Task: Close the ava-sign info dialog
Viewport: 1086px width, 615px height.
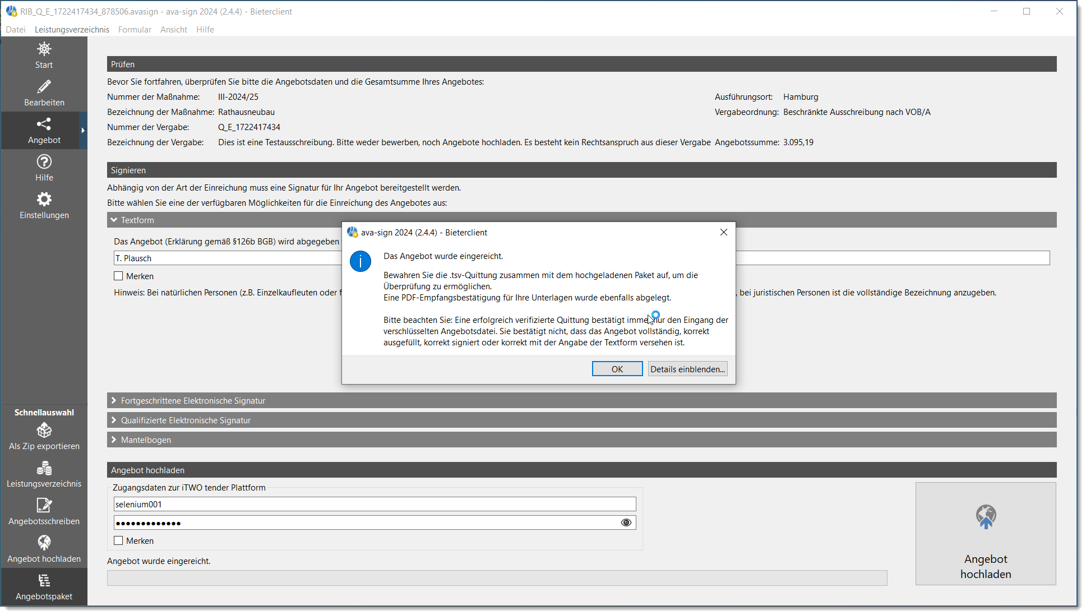Action: point(723,232)
